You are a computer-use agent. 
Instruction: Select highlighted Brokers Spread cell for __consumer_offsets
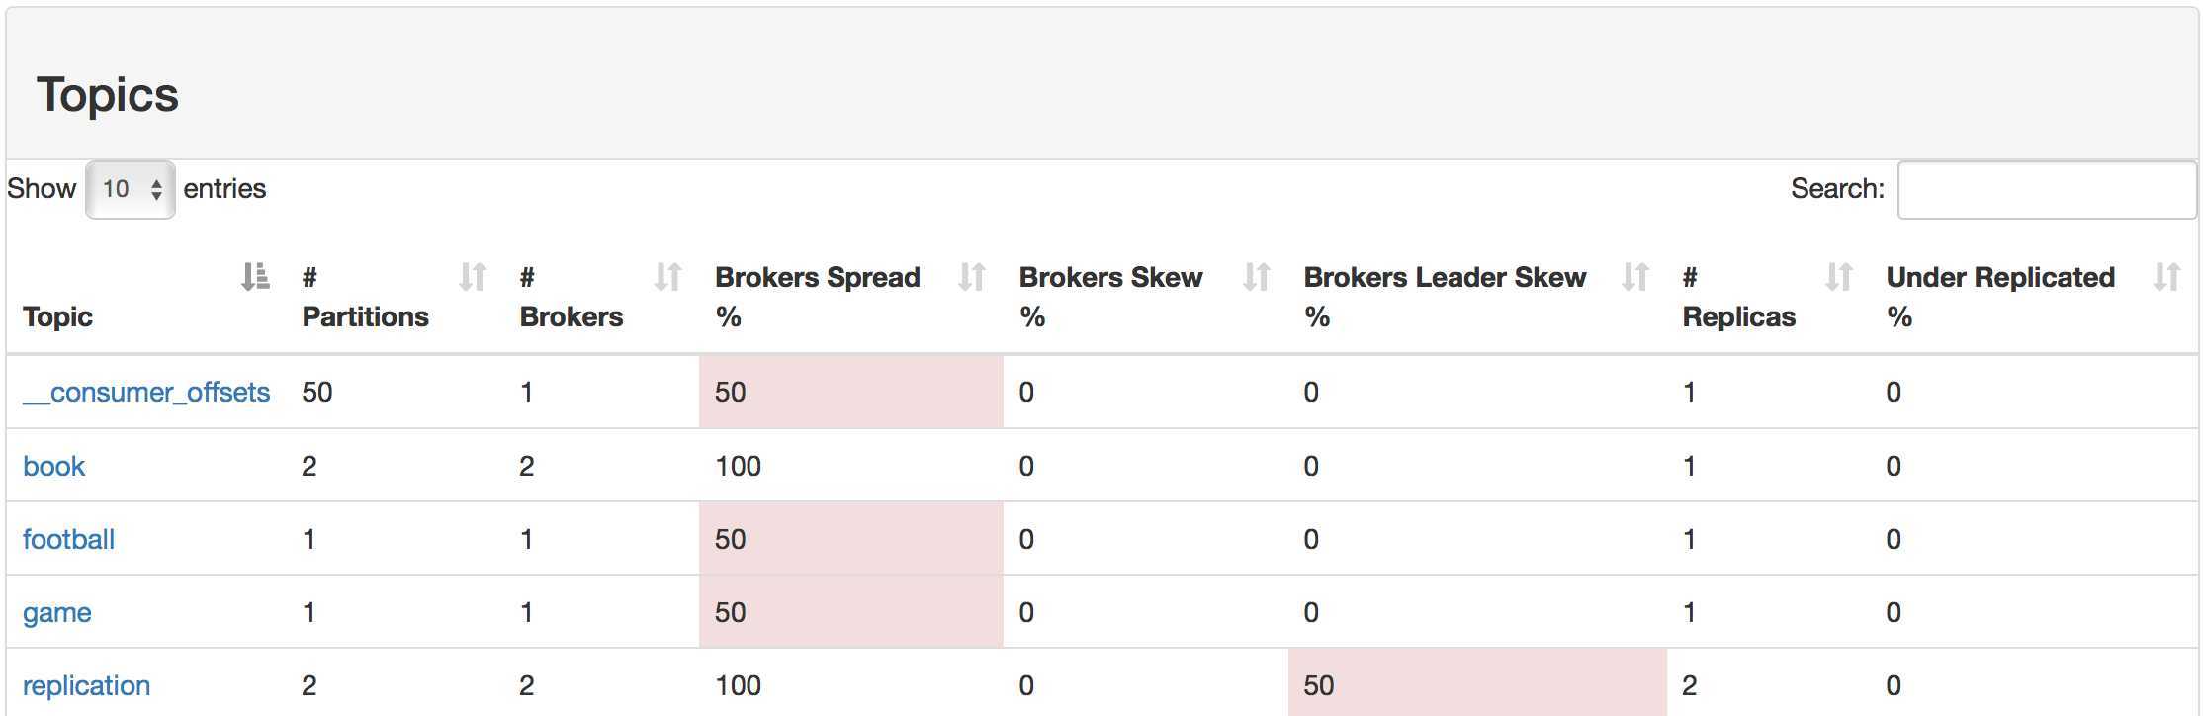click(851, 392)
